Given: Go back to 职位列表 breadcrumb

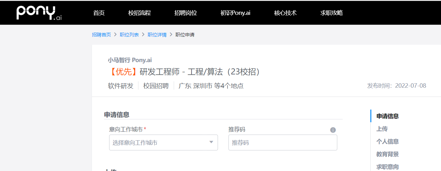Looking at the screenshot, I should coord(129,35).
